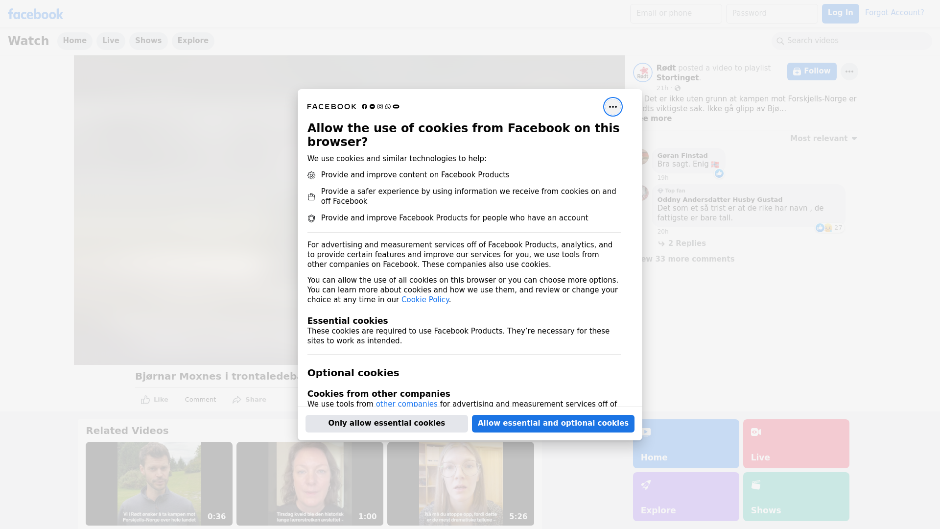
Task: Click Only allow essential cookies
Action: click(387, 424)
